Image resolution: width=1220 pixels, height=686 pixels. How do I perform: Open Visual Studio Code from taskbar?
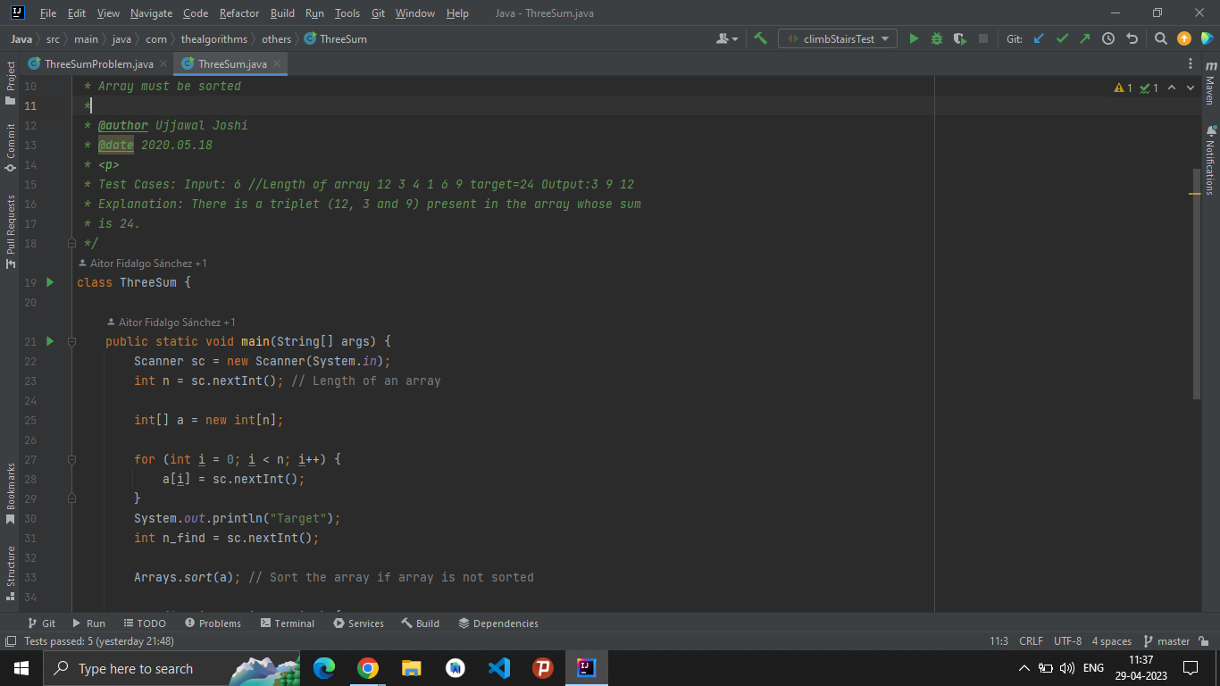pyautogui.click(x=499, y=668)
